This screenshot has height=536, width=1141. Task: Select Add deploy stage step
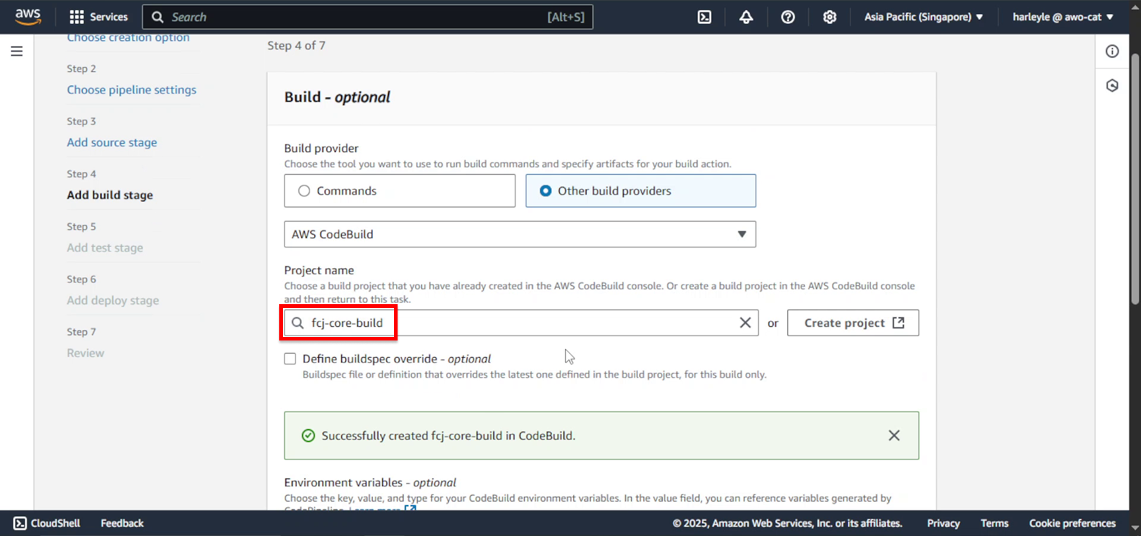pyautogui.click(x=113, y=301)
